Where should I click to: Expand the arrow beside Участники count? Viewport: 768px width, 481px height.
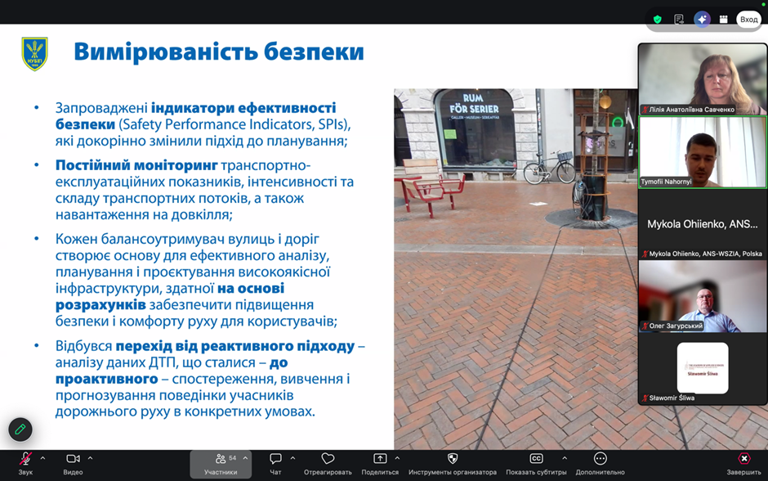coord(245,458)
